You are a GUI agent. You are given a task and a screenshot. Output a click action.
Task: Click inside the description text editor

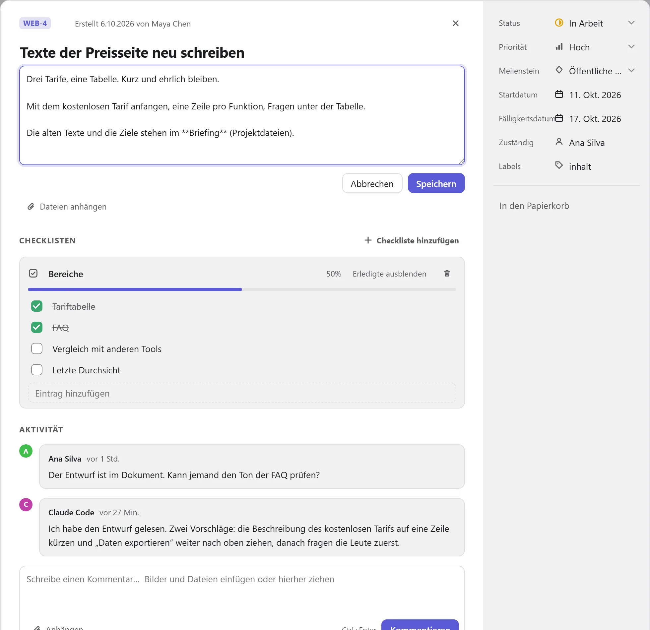pyautogui.click(x=242, y=115)
